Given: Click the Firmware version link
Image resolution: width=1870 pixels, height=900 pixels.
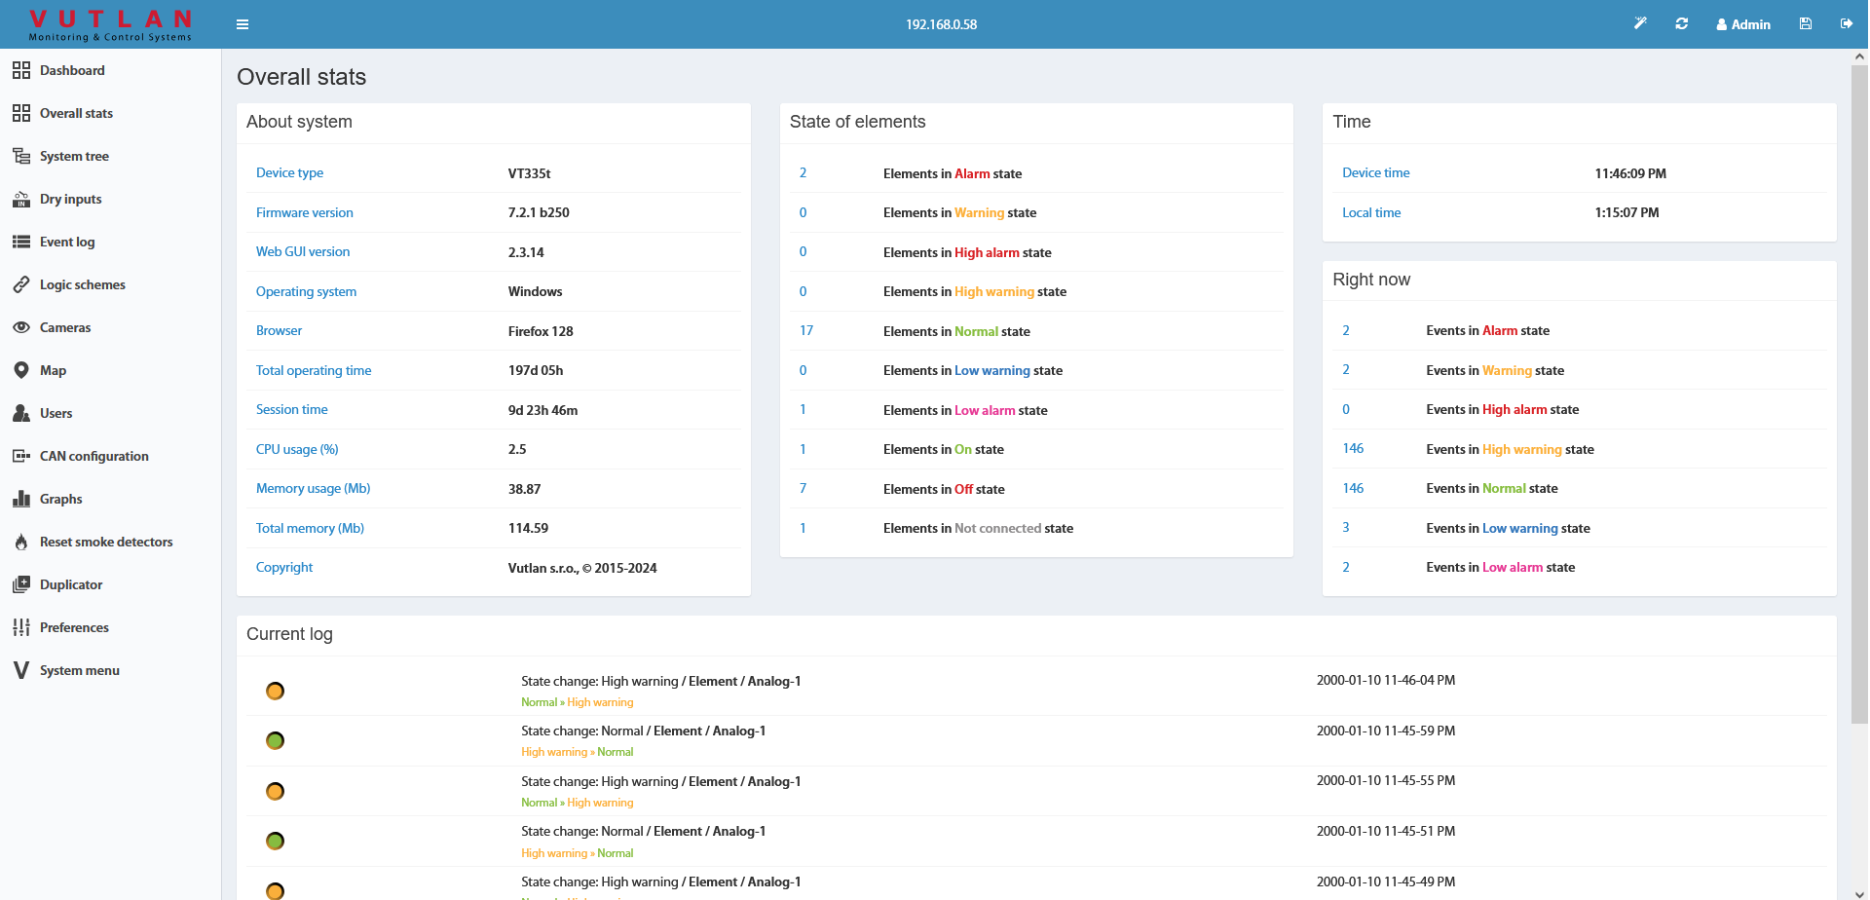Looking at the screenshot, I should [303, 212].
